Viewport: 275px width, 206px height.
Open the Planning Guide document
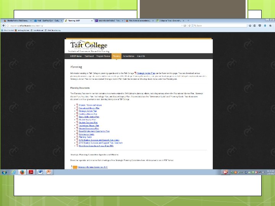coord(85,137)
